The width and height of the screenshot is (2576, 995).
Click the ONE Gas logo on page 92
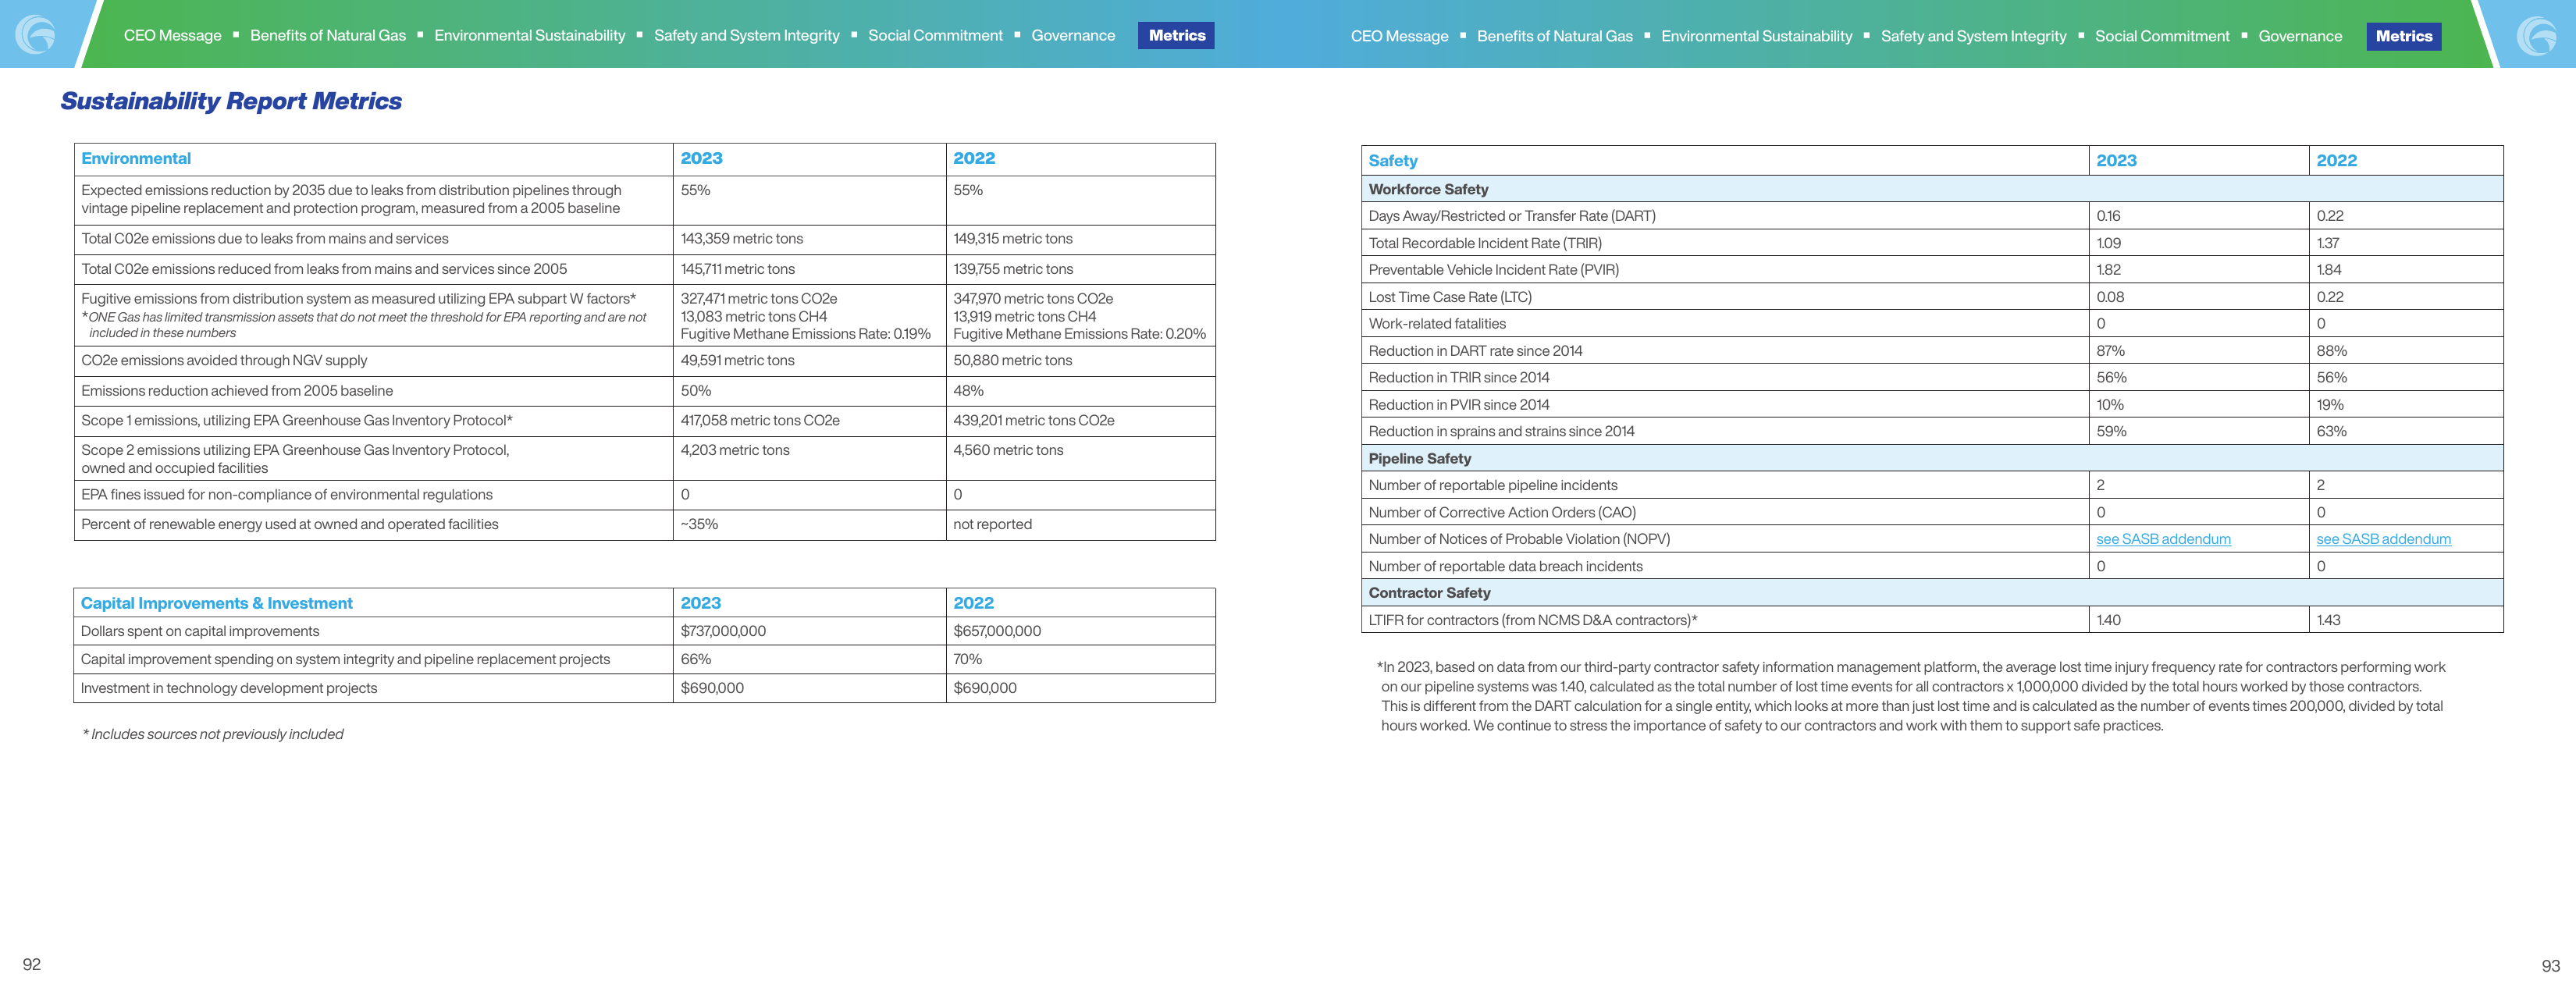[x=35, y=35]
